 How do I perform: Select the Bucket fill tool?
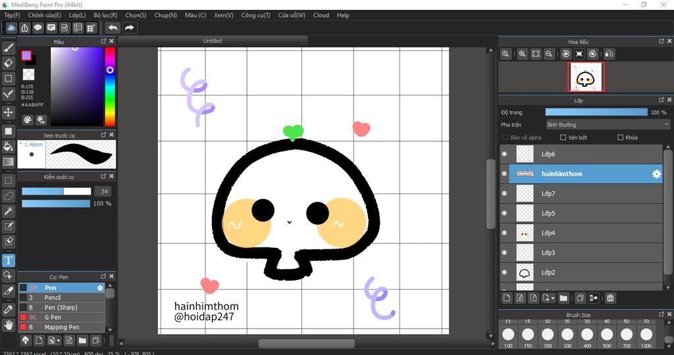[x=8, y=147]
